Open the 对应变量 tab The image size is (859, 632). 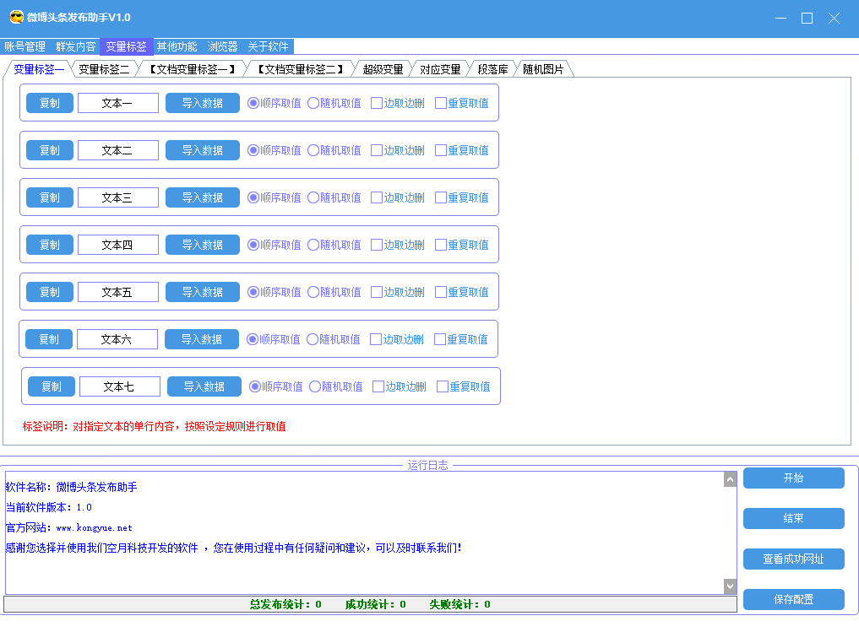tap(440, 69)
